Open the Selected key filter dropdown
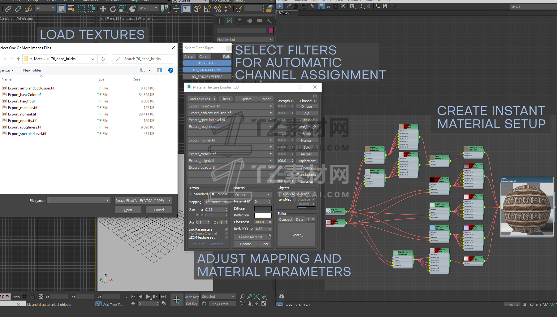 (x=218, y=297)
